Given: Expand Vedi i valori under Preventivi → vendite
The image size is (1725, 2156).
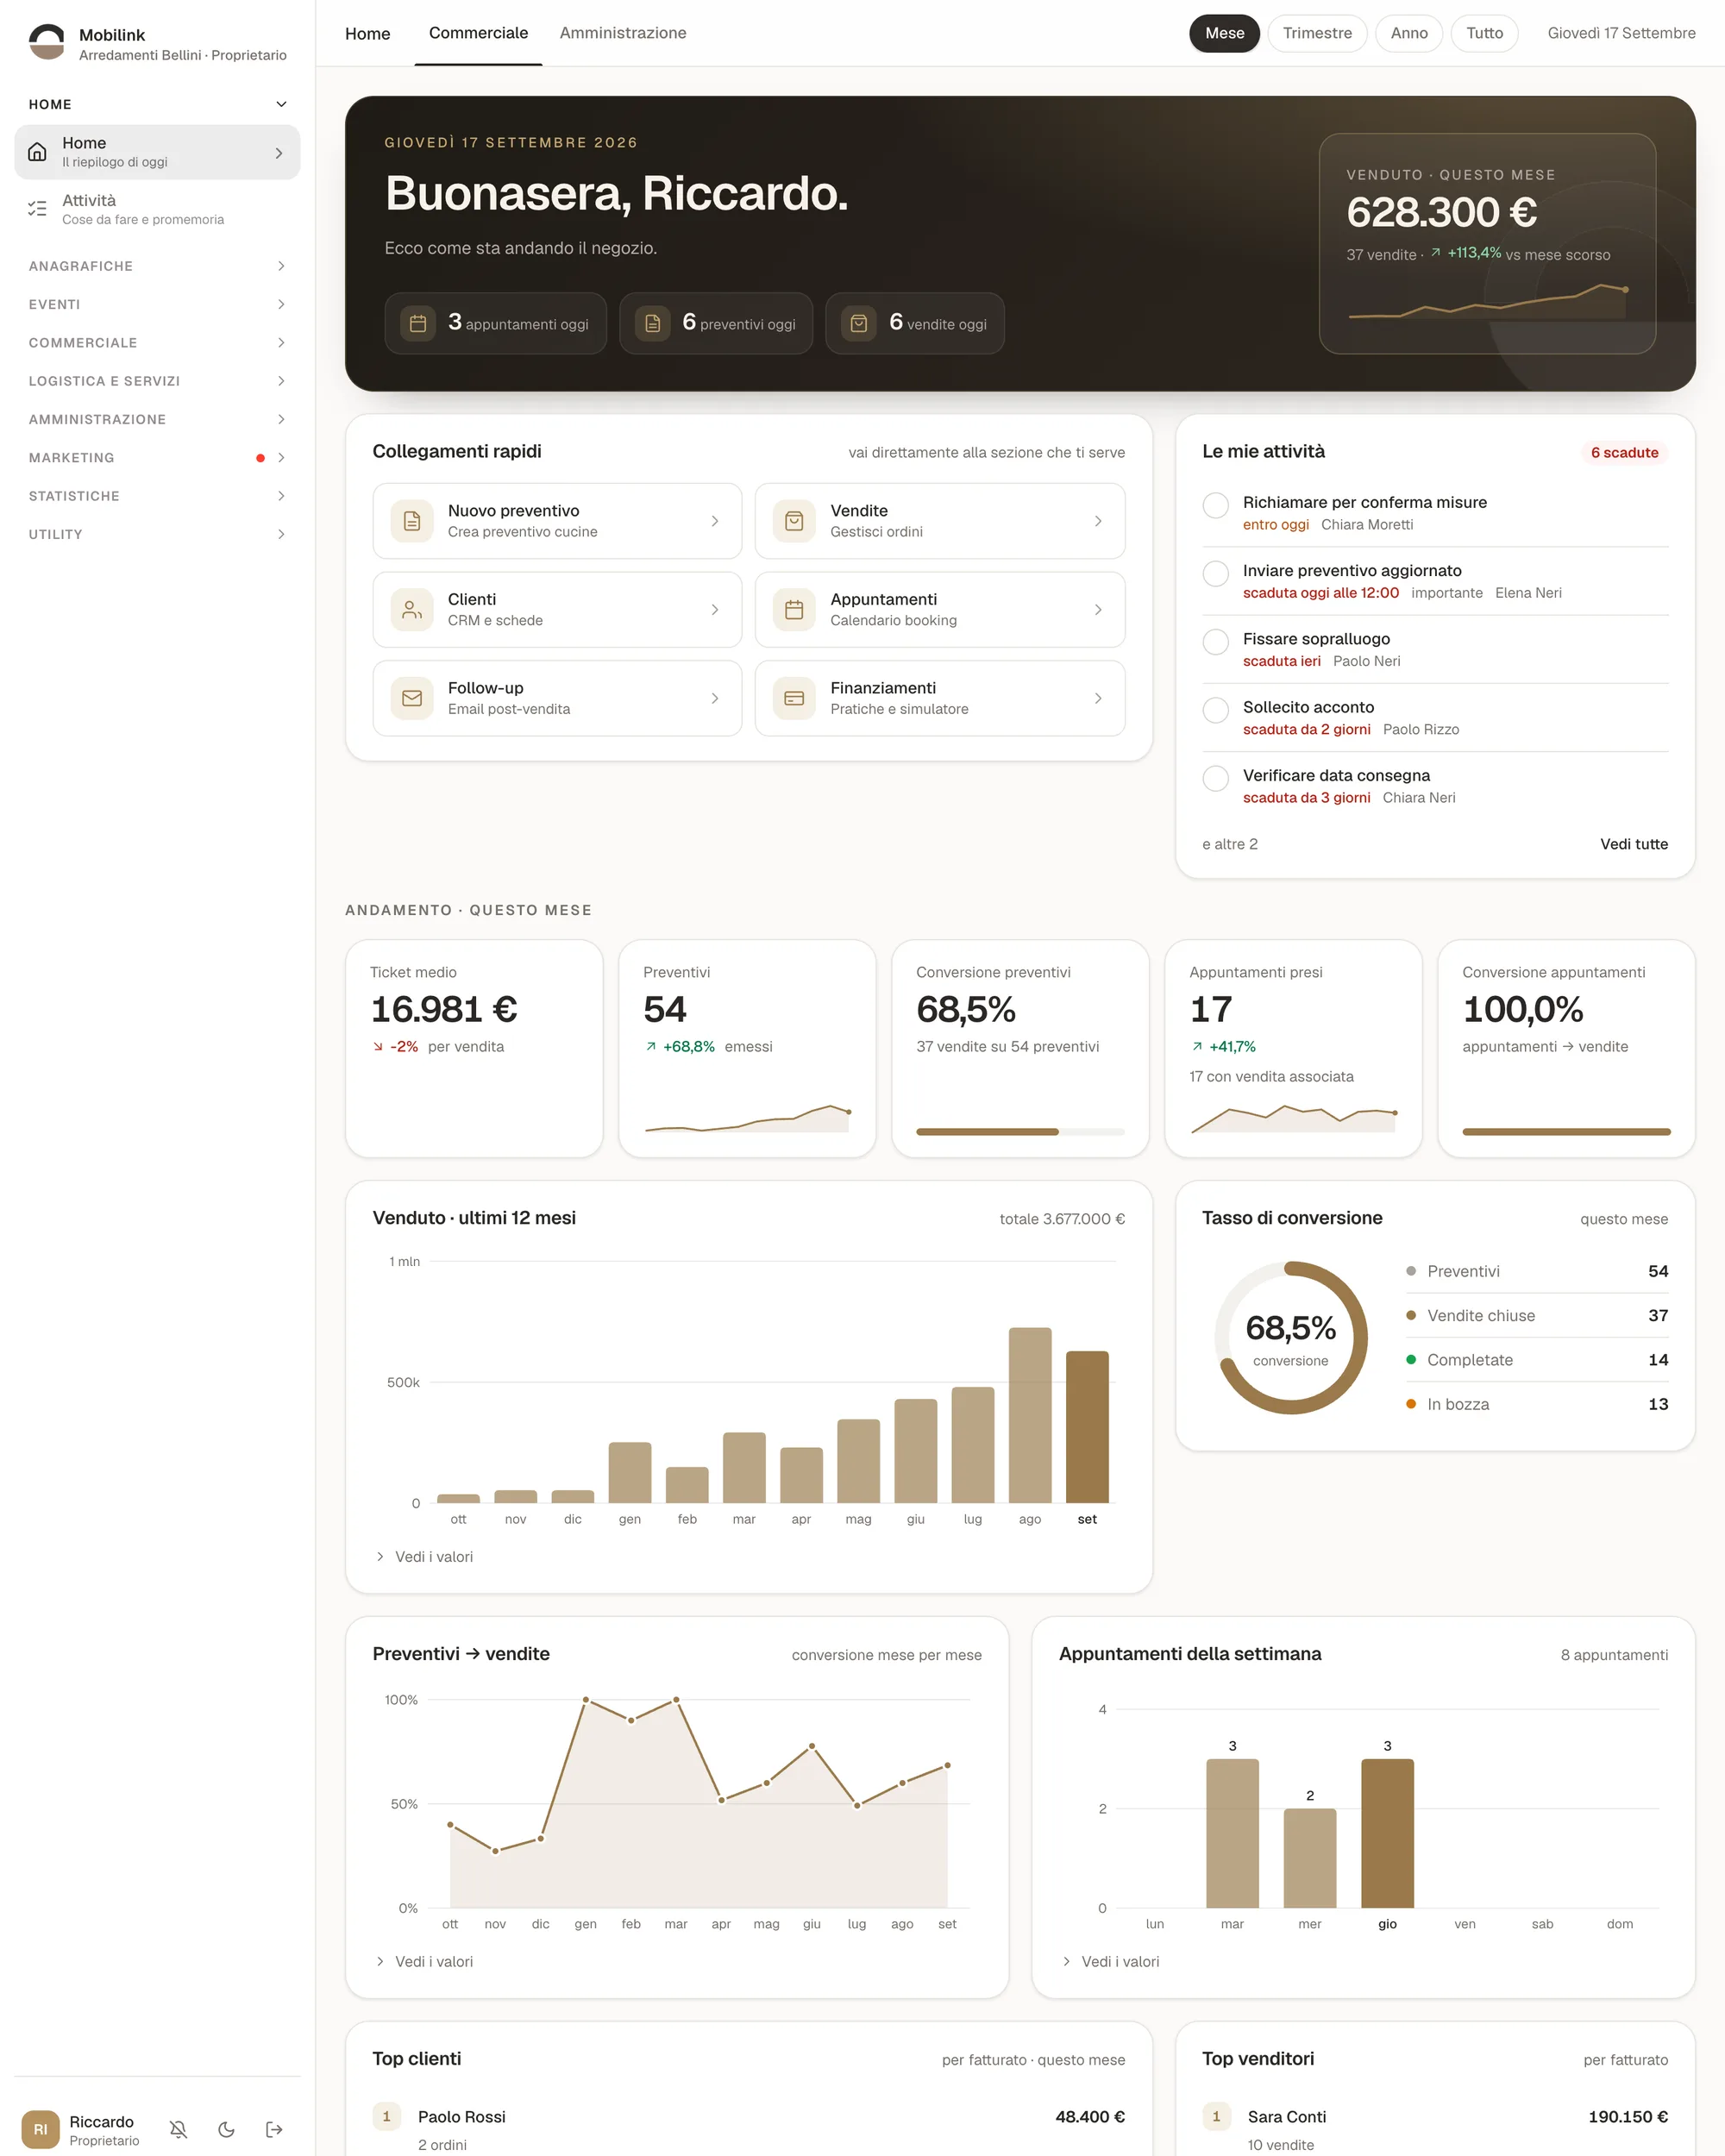Looking at the screenshot, I should click(x=424, y=1962).
